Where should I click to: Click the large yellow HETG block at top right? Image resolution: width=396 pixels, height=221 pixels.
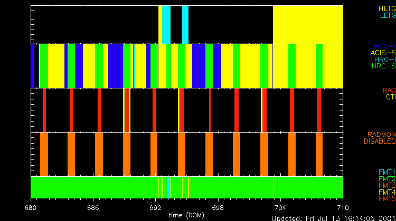[x=308, y=24]
